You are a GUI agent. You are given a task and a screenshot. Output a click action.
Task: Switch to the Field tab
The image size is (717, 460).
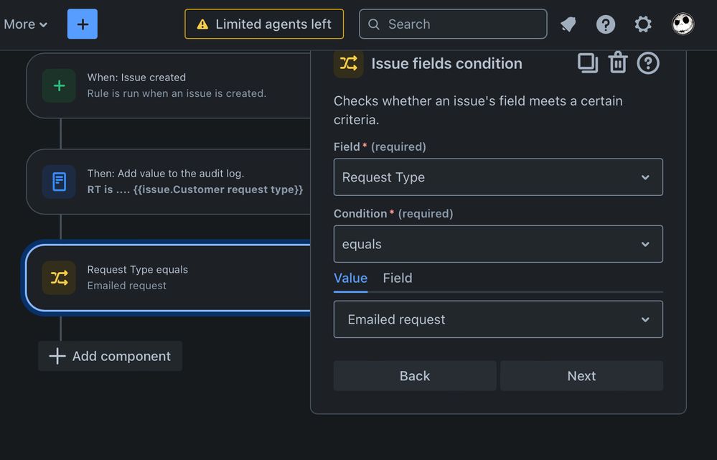398,278
